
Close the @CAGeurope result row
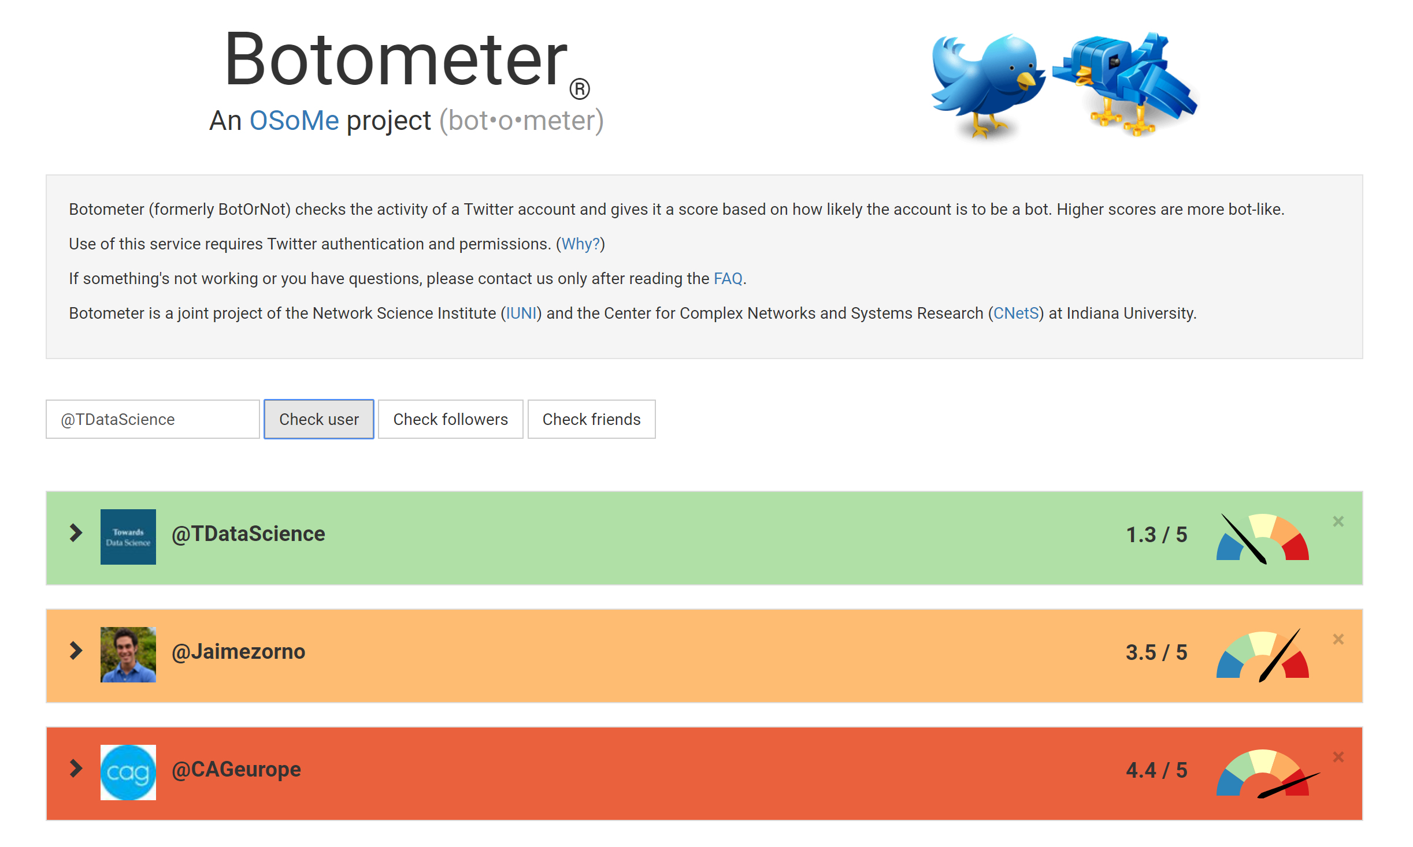(x=1338, y=757)
